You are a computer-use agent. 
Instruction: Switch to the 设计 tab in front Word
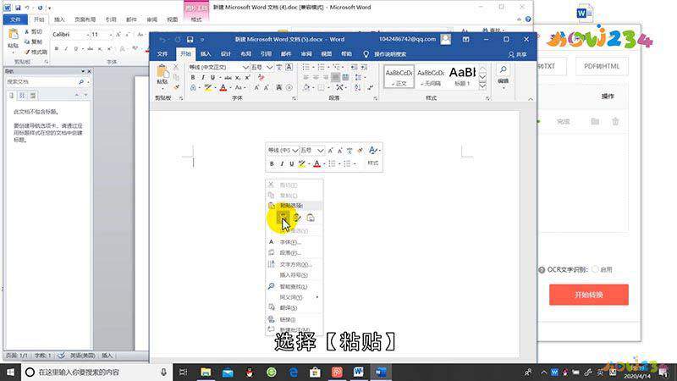226,54
